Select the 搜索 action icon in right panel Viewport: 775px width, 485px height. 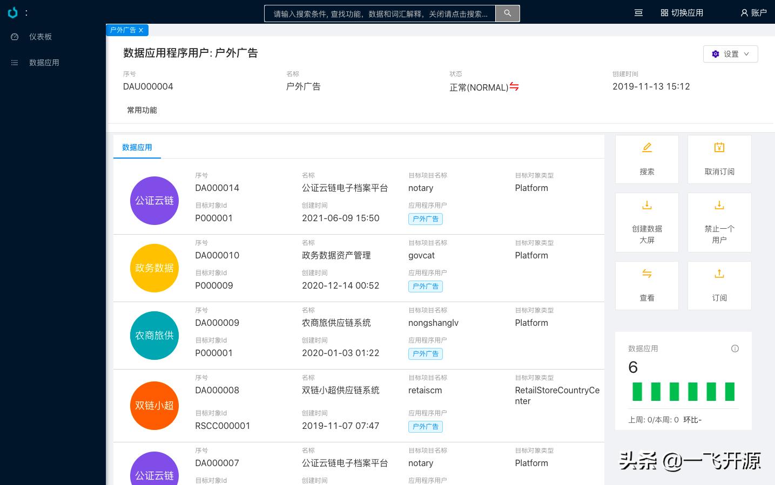point(646,159)
